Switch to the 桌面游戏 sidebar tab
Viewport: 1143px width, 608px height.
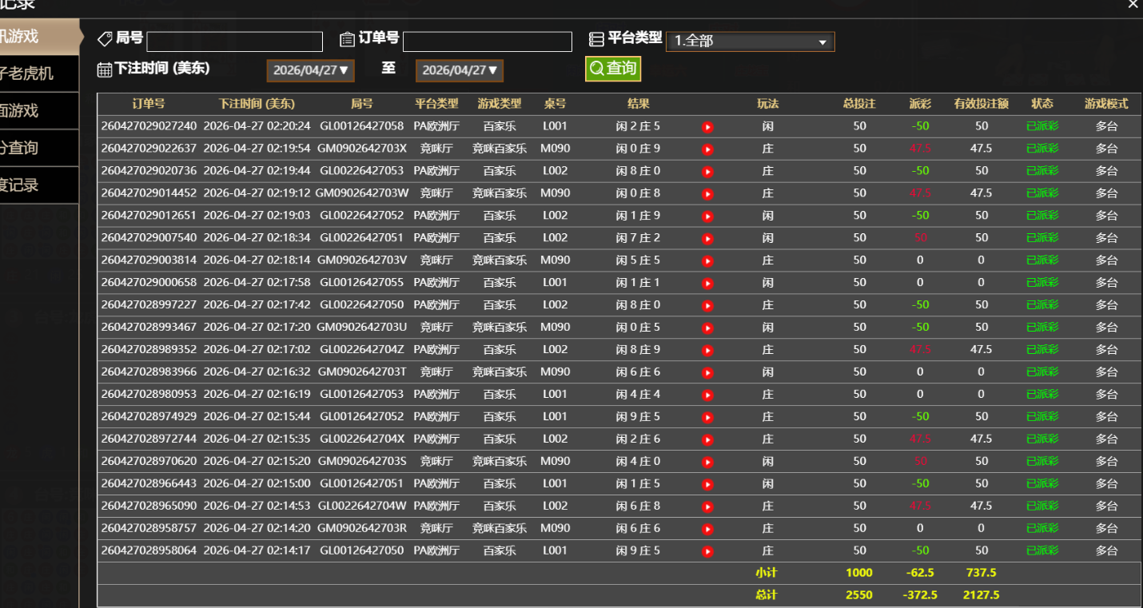click(39, 111)
